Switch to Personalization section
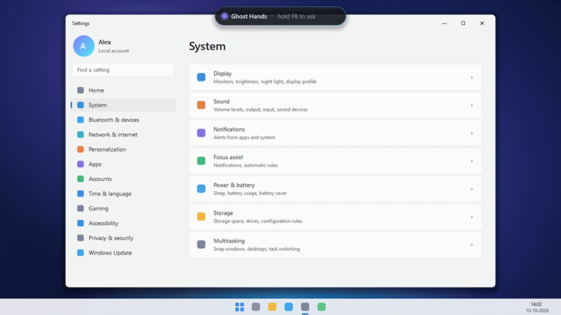 (x=123, y=149)
